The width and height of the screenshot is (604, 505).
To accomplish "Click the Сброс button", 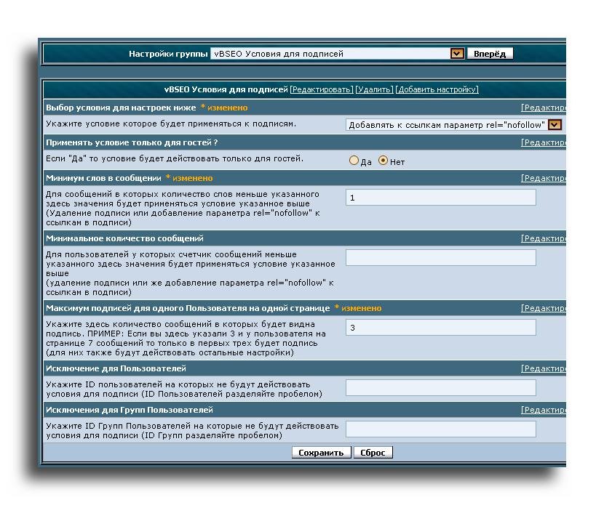I will point(373,453).
